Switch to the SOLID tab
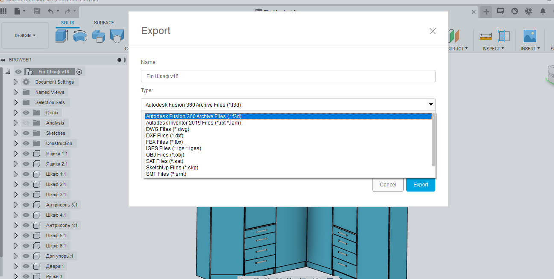This screenshot has height=279, width=554. [67, 23]
